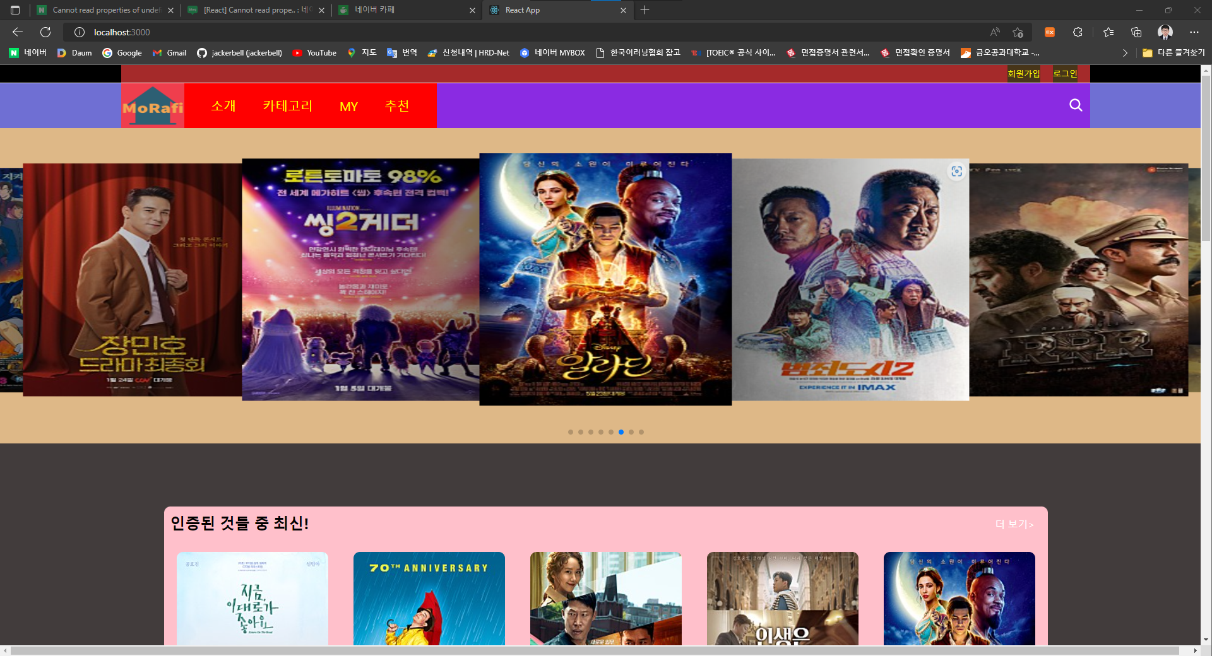This screenshot has height=656, width=1212.
Task: Open the favorites list icon
Action: 1108,32
